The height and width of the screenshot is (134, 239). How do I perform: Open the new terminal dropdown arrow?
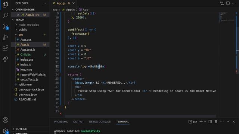coord(205,122)
